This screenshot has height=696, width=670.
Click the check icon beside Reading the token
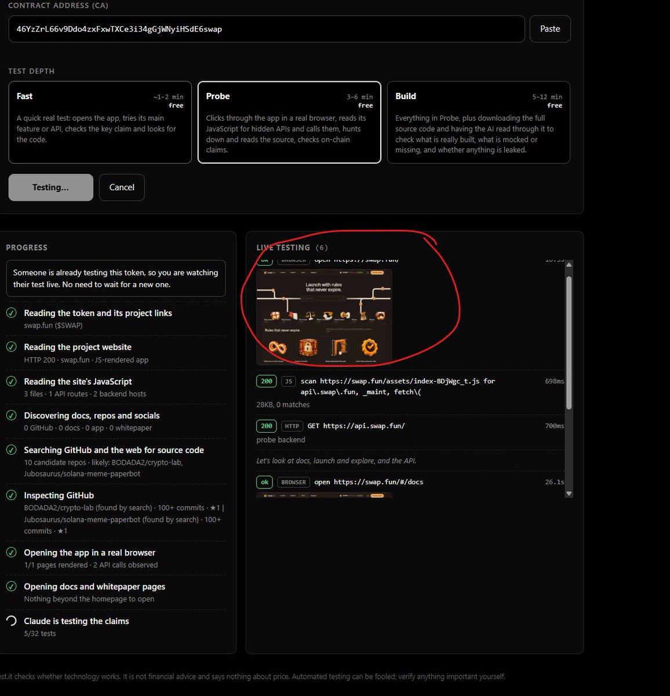click(x=11, y=313)
